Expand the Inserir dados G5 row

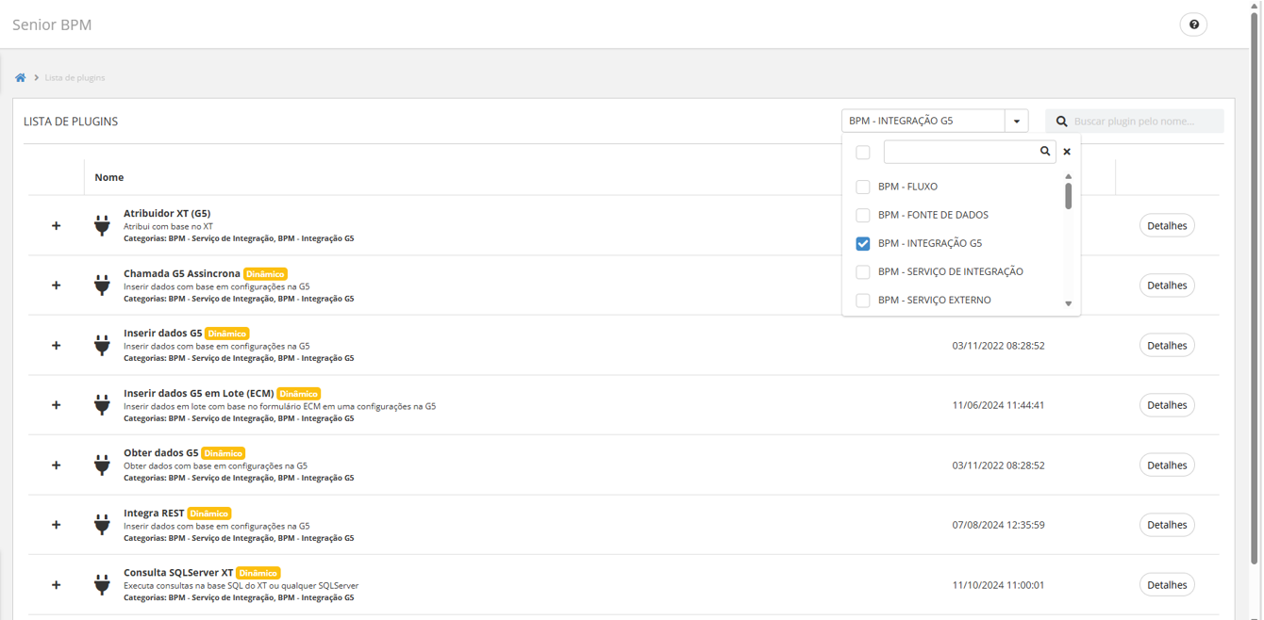tap(56, 346)
